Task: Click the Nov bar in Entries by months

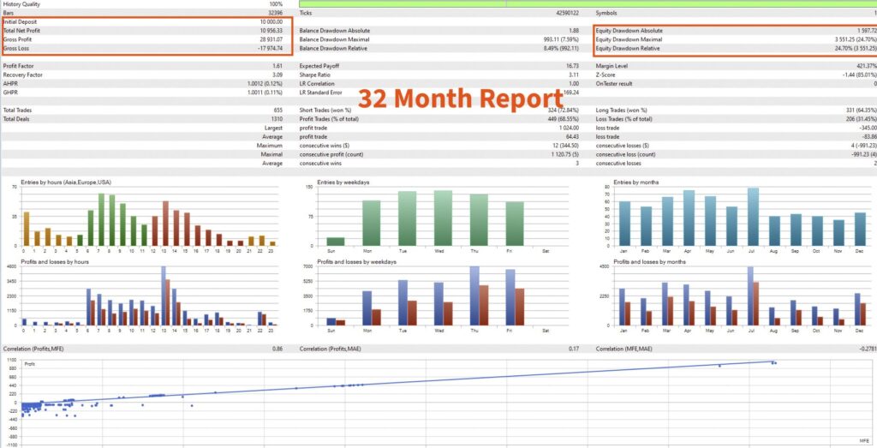Action: (838, 233)
